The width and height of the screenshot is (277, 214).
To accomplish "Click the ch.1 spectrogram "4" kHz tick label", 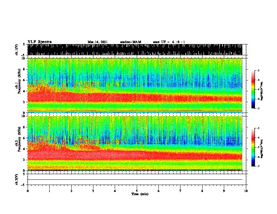I will 24,91.
